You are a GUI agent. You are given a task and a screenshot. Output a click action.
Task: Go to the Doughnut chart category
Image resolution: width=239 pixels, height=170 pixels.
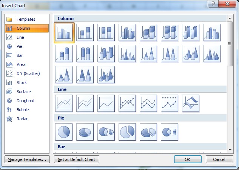point(27,101)
